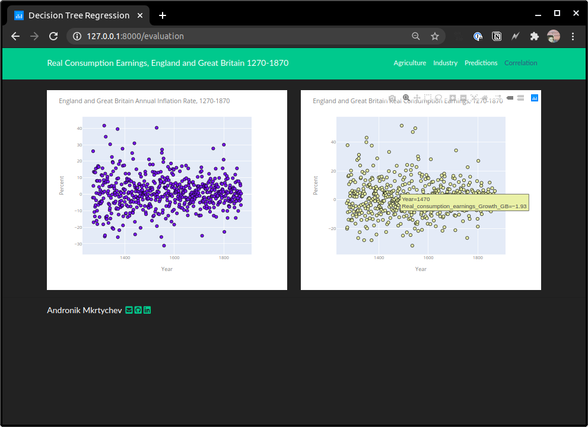Open the author's email envelope icon

pos(129,310)
